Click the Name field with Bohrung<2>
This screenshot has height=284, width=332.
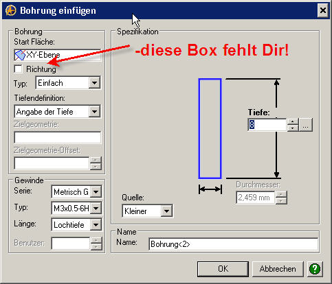tap(233, 244)
